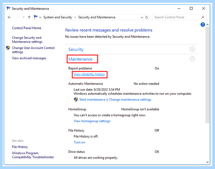The height and width of the screenshot is (169, 215).
Task: Click the 'Report problems' label
Action: click(x=80, y=68)
